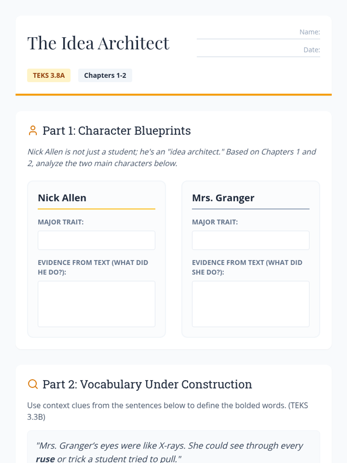Click Mrs. Granger's evidence from text box
This screenshot has height=463, width=347.
click(251, 304)
